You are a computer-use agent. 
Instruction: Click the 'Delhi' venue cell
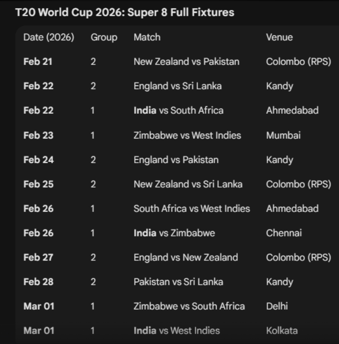click(x=277, y=306)
